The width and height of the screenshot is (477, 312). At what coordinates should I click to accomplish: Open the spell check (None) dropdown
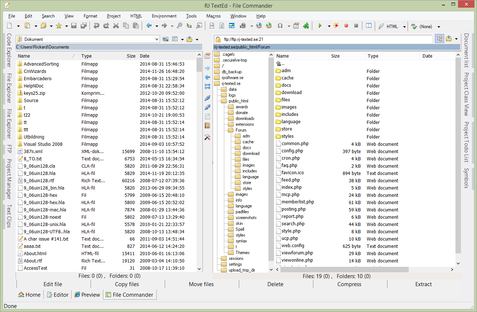pos(439,27)
